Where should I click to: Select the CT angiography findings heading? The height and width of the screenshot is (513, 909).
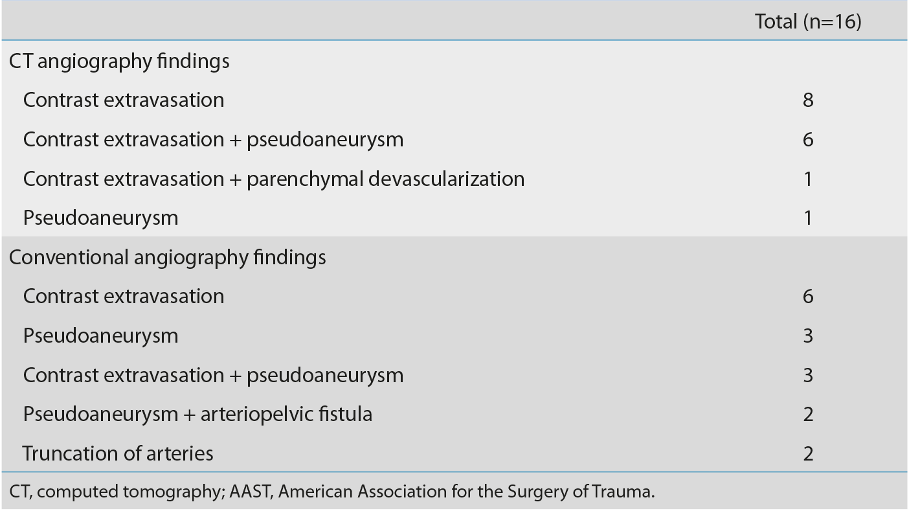coord(119,61)
